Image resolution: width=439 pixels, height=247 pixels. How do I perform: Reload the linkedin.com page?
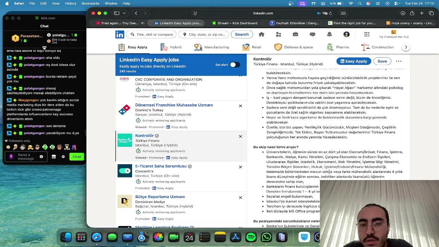pos(330,13)
